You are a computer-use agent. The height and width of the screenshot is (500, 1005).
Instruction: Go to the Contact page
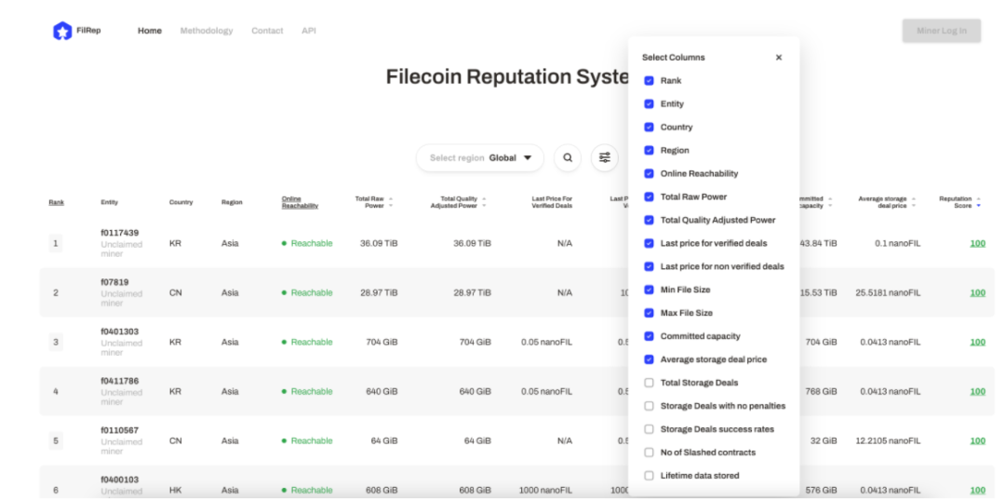pyautogui.click(x=267, y=31)
